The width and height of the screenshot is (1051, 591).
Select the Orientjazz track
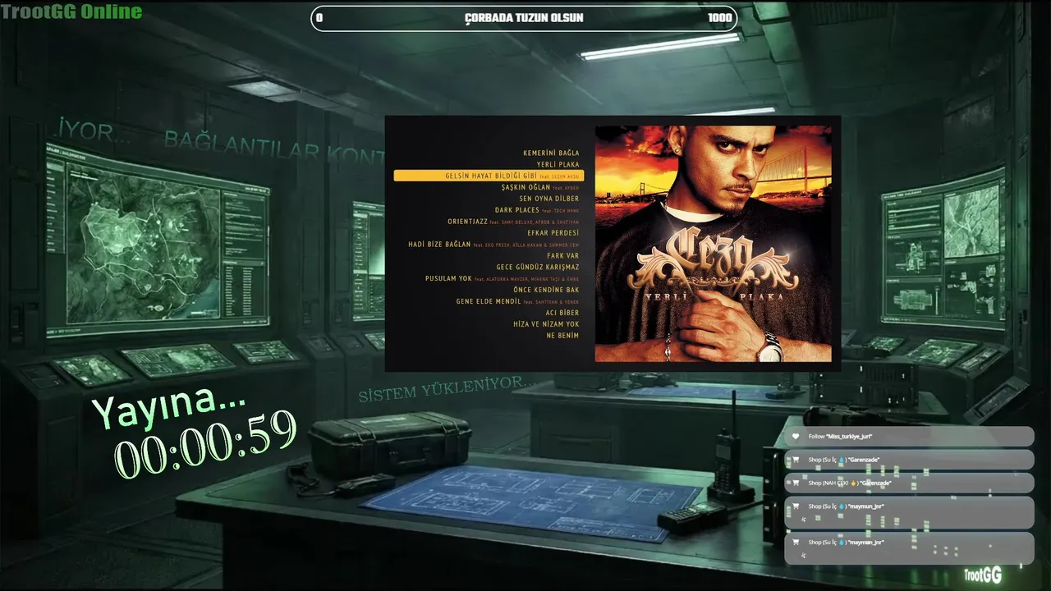tap(513, 222)
